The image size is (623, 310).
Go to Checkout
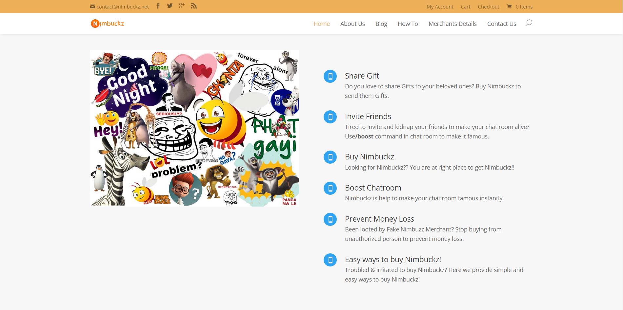point(489,7)
